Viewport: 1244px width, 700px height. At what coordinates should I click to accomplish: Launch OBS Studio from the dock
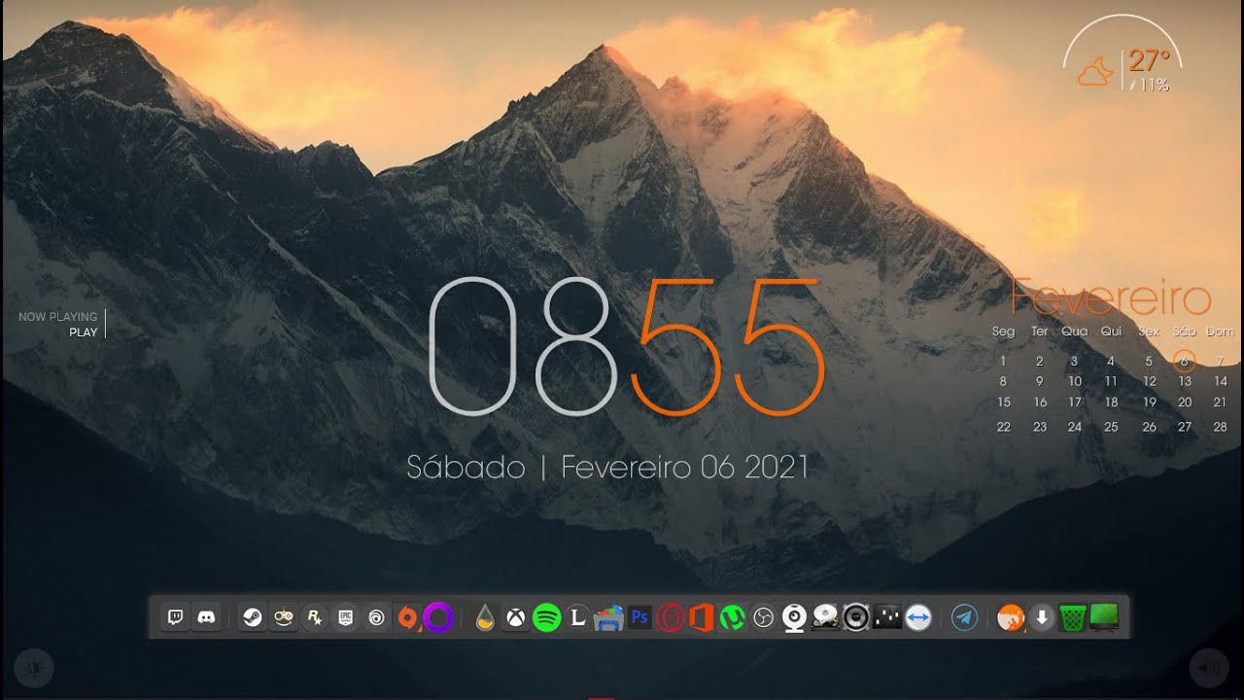pyautogui.click(x=763, y=617)
